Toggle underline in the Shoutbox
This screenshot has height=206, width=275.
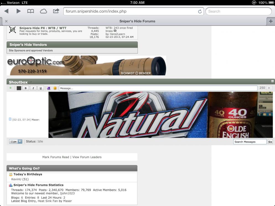41,88
